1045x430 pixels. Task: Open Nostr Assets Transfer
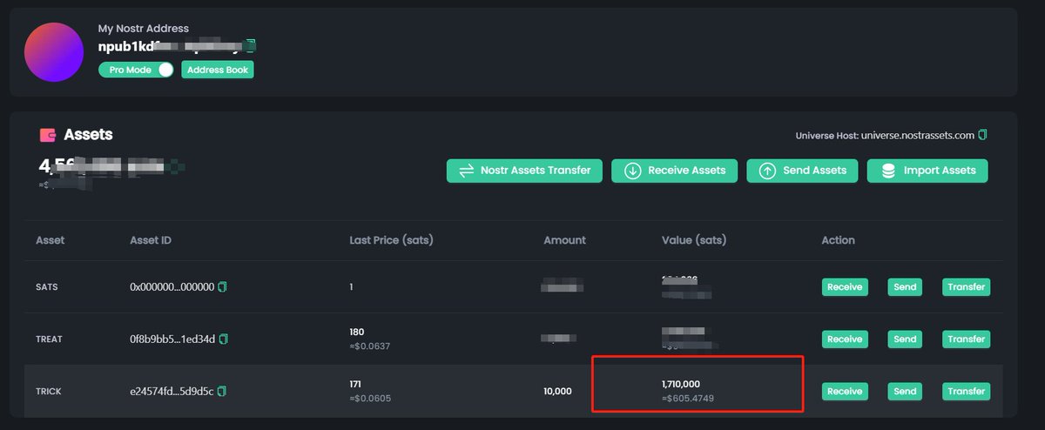(524, 171)
